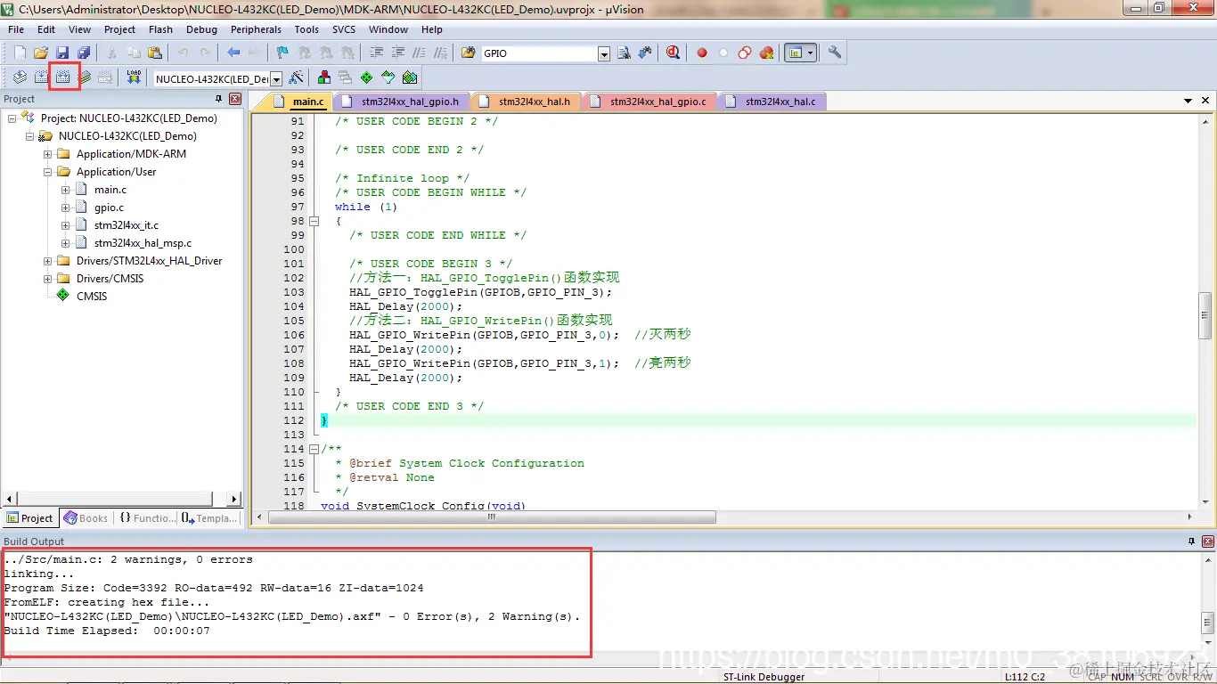Select the CMSIS component item in tree
The height and width of the screenshot is (684, 1217).
click(92, 297)
